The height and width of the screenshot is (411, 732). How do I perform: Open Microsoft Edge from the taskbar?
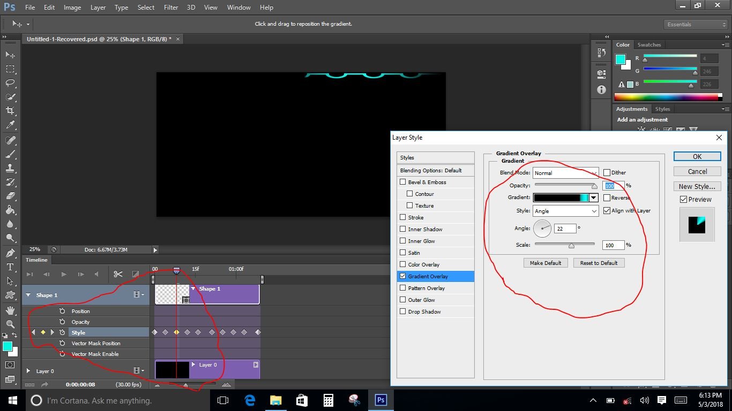[250, 400]
